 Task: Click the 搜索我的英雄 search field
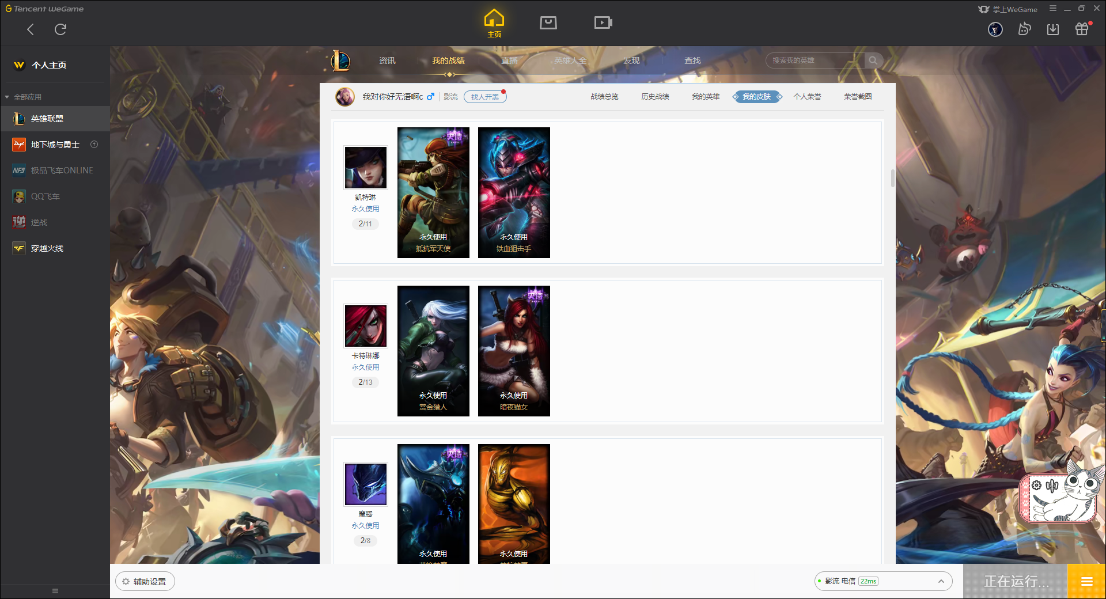(815, 60)
